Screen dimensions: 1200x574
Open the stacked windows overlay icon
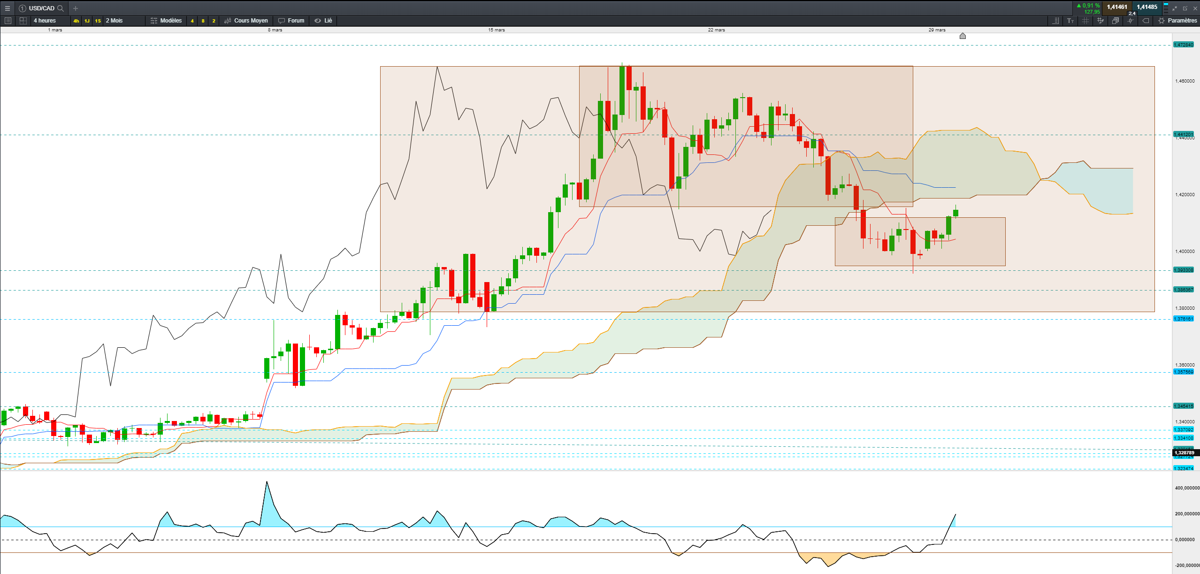pos(1116,21)
